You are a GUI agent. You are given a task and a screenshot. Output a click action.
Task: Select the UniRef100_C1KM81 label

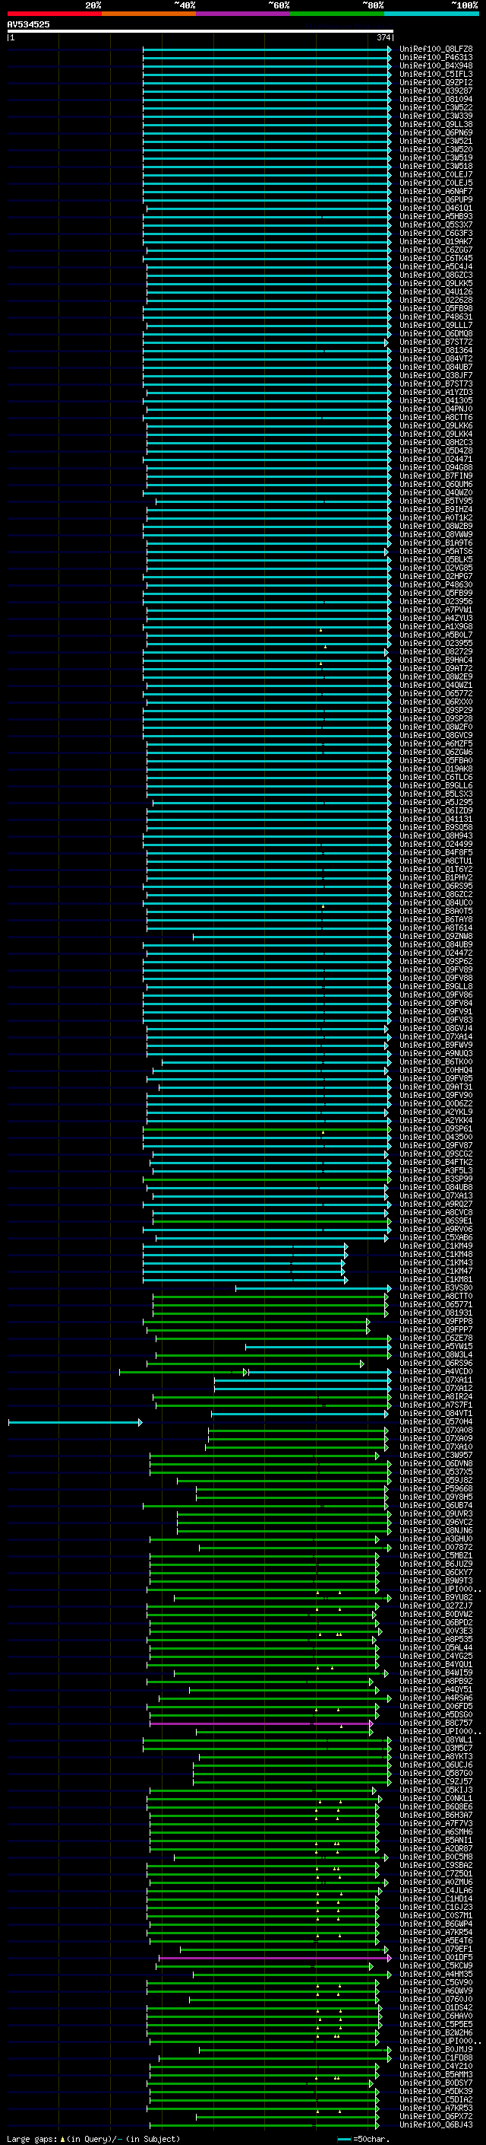point(436,1279)
